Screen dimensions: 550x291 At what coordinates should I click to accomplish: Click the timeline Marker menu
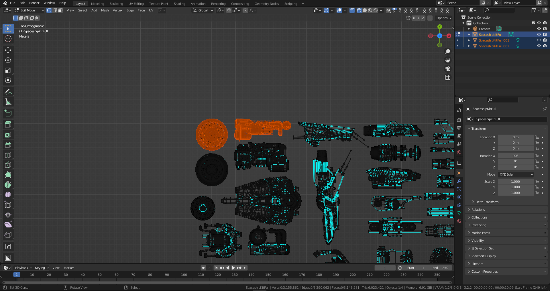(69, 268)
